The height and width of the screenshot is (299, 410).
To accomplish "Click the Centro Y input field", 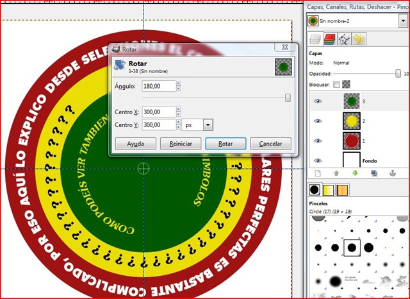I will 159,124.
